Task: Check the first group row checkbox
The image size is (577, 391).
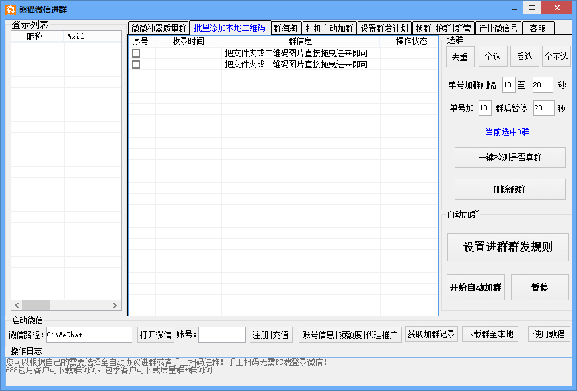Action: [136, 53]
